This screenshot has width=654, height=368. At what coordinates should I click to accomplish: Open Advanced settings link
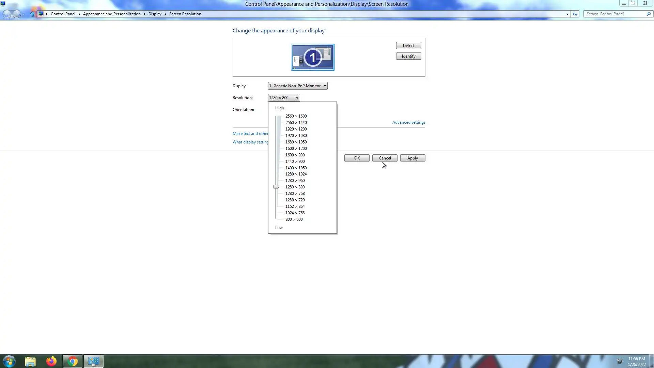pos(408,122)
